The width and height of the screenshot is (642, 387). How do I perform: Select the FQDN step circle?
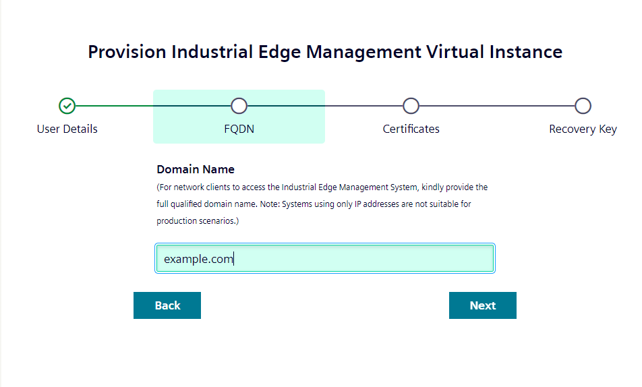239,106
